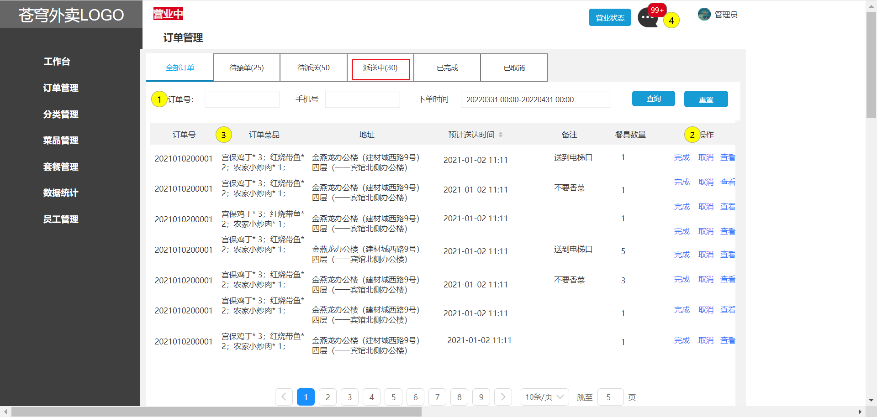
Task: Click 完成 link for first order
Action: 682,157
